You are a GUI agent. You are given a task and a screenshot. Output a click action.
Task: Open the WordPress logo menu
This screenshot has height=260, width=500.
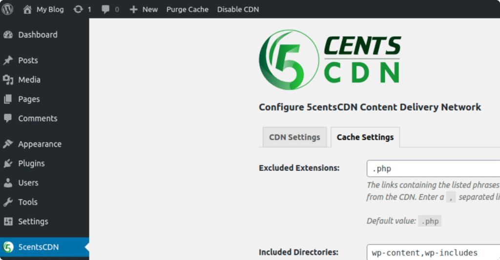tap(8, 9)
